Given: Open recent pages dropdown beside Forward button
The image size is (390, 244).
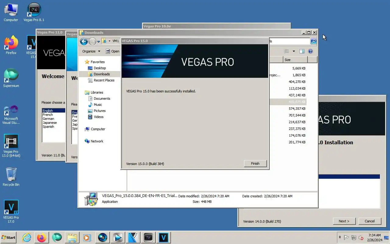Looking at the screenshot, I should (x=98, y=41).
